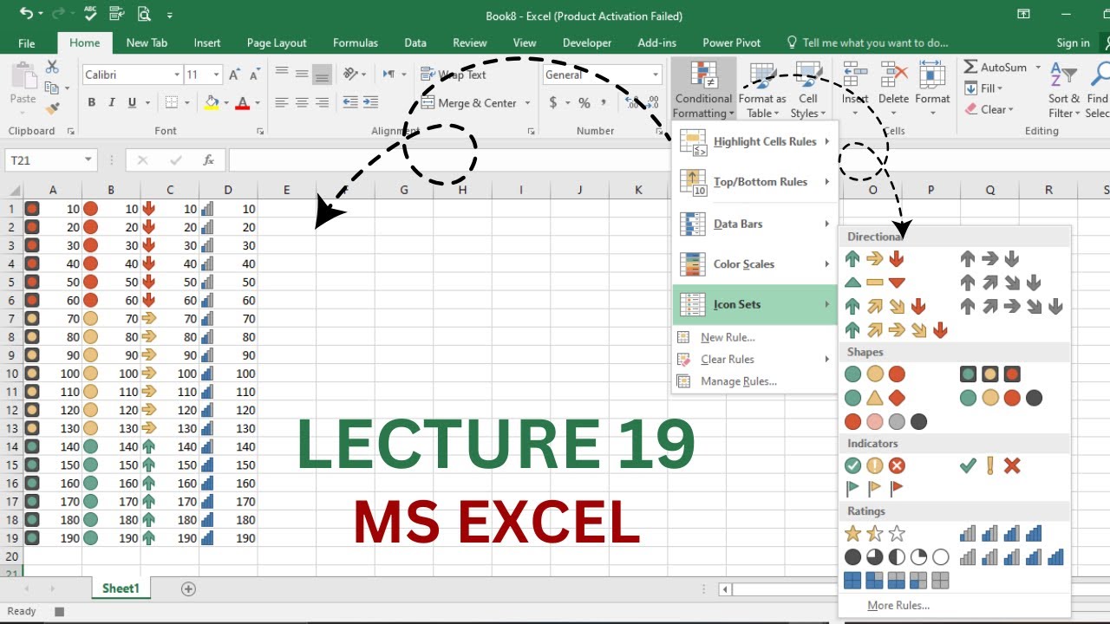Click More Rules at menu bottom
Screen dimensions: 1110x624
pos(898,605)
